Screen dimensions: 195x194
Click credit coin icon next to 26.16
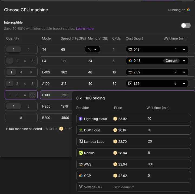(115, 130)
